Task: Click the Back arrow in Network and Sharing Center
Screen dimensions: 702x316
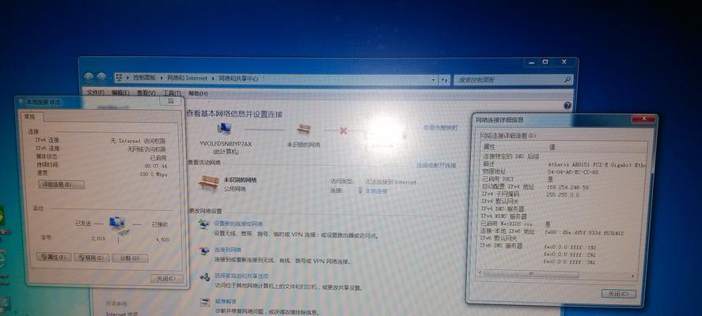Action: [x=89, y=77]
